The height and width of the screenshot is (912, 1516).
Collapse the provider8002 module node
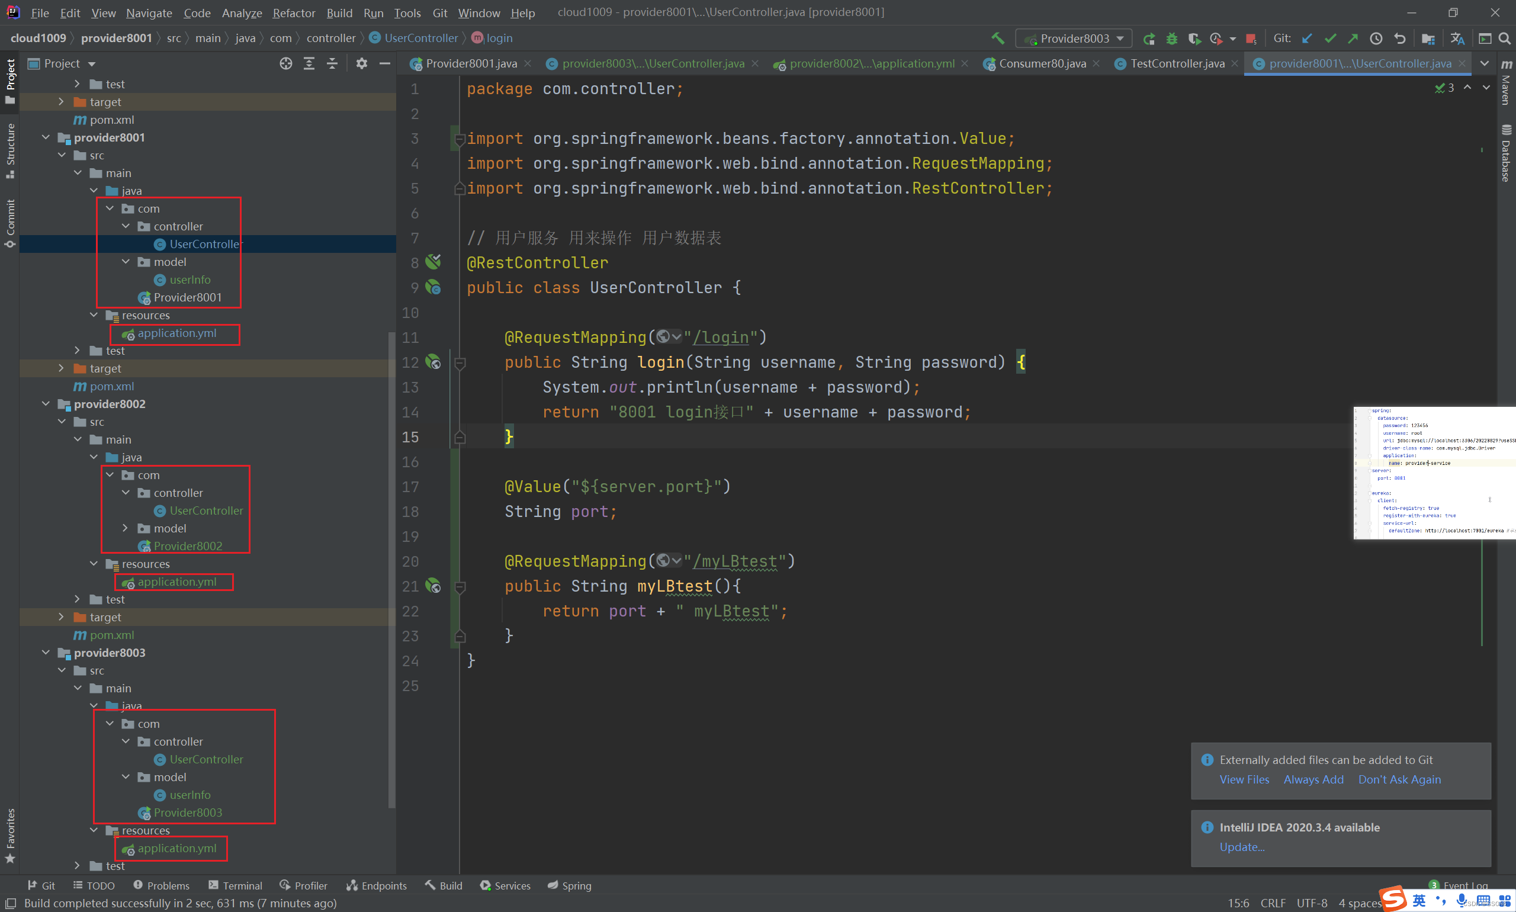pos(47,404)
